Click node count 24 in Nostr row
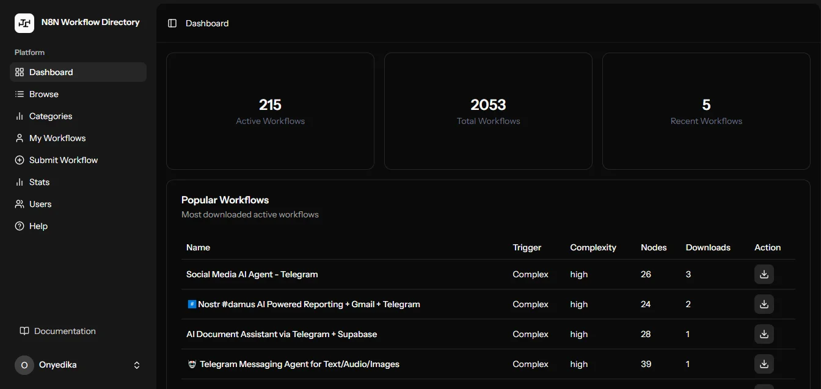Viewport: 821px width, 389px height. [646, 304]
